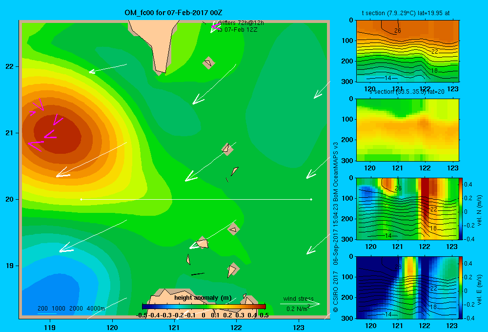Click the 'to 07-Feb 12Z' drifter date text
Screen dimensions: 488x332
pyautogui.click(x=237, y=30)
